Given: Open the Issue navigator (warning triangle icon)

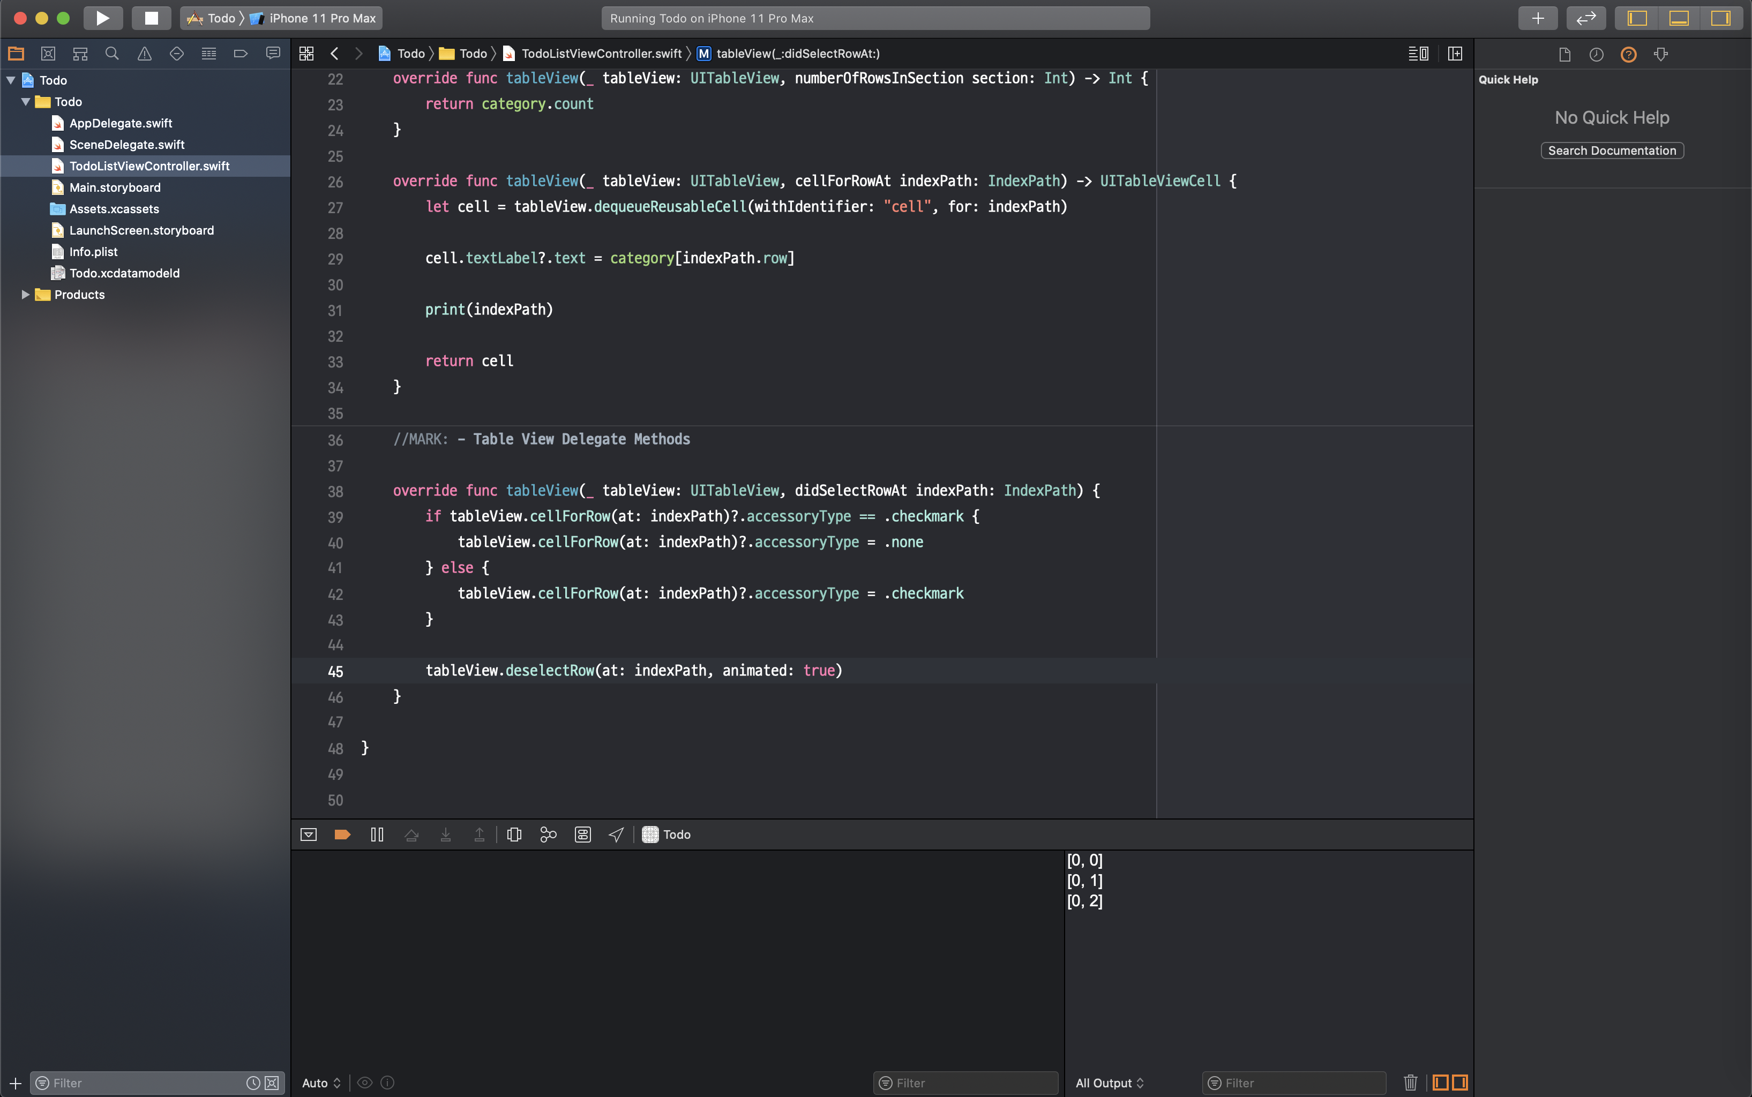Looking at the screenshot, I should click(145, 54).
